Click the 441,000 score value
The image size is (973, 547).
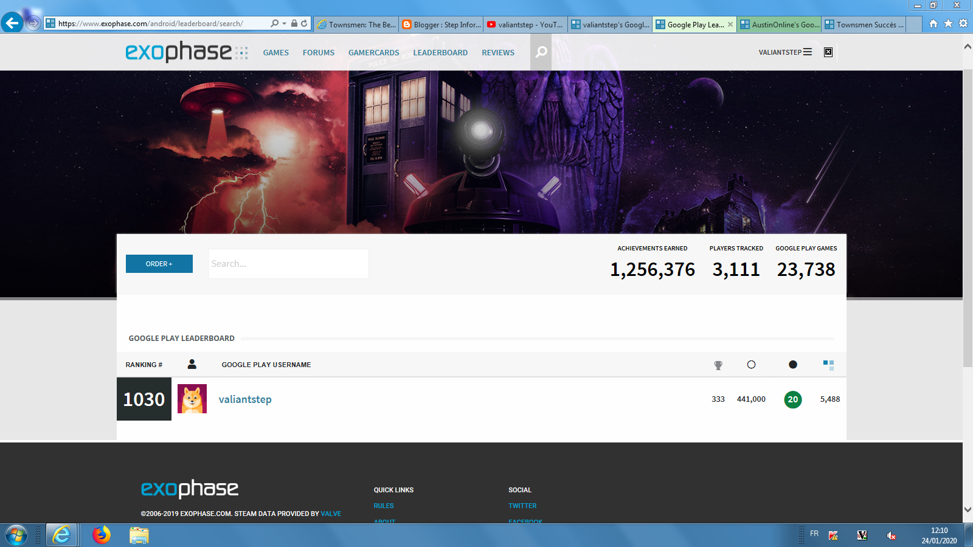(751, 399)
